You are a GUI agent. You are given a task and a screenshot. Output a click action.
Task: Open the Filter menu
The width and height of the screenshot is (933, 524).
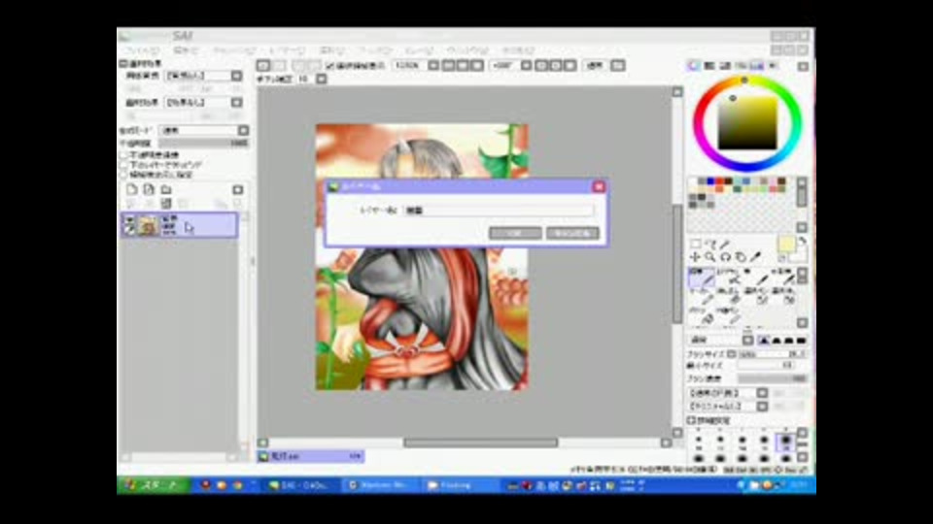coord(375,50)
